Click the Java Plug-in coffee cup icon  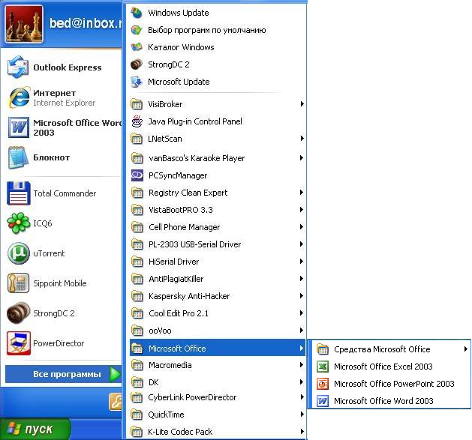tap(137, 121)
